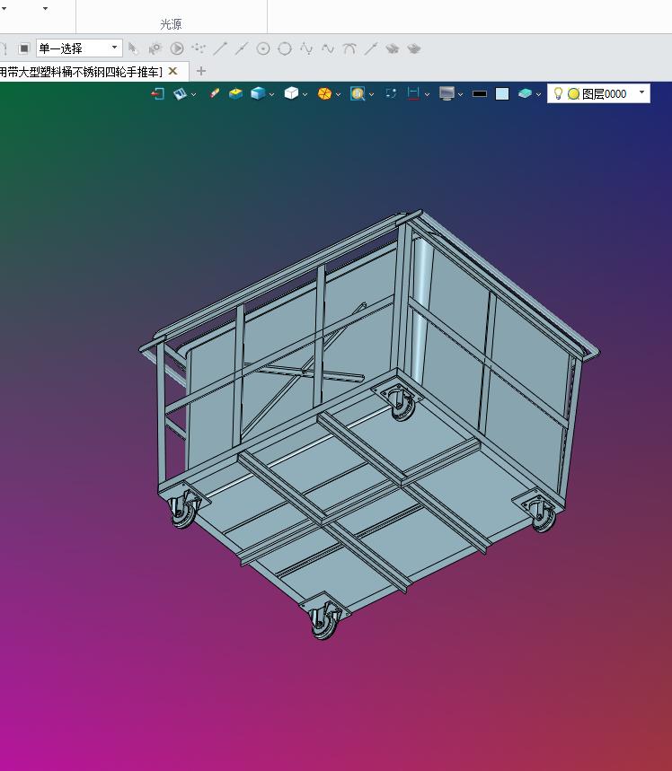Viewport: 672px width, 771px height.
Task: Click the circle quadrant snap icon
Action: (285, 48)
